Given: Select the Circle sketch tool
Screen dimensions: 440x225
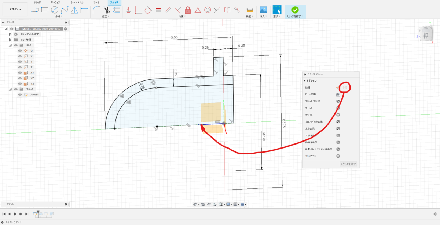Looking at the screenshot, I should (55, 10).
